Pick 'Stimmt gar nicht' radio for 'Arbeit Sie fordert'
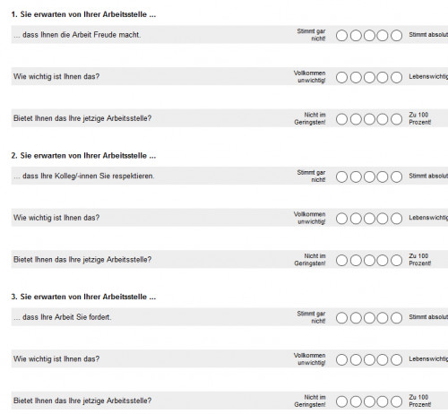Viewport: 448px width, 414px height. [x=341, y=318]
